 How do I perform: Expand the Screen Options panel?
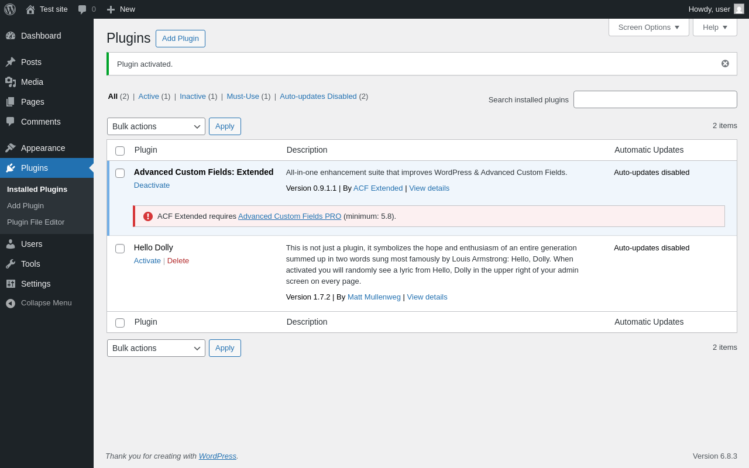648,27
